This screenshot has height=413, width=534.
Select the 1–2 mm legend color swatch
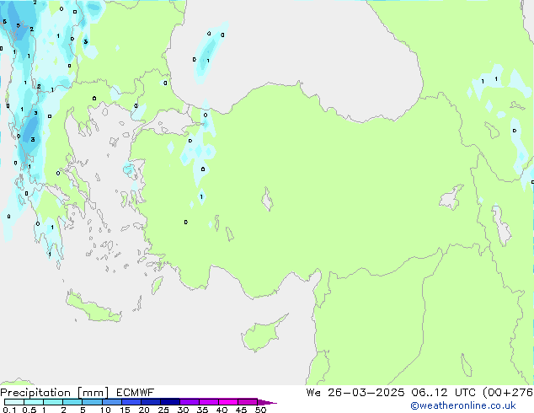click(x=53, y=402)
